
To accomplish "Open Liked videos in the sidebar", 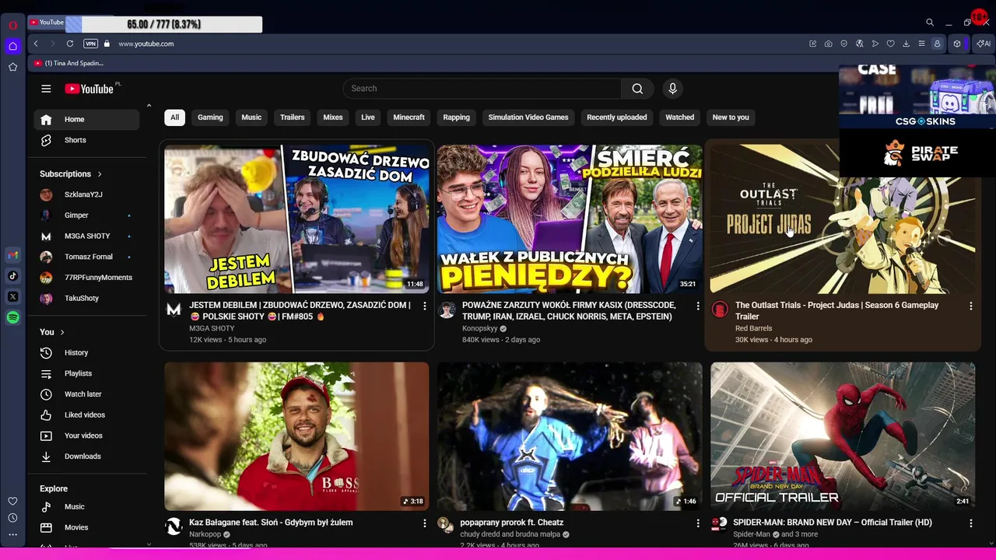I will tap(86, 415).
